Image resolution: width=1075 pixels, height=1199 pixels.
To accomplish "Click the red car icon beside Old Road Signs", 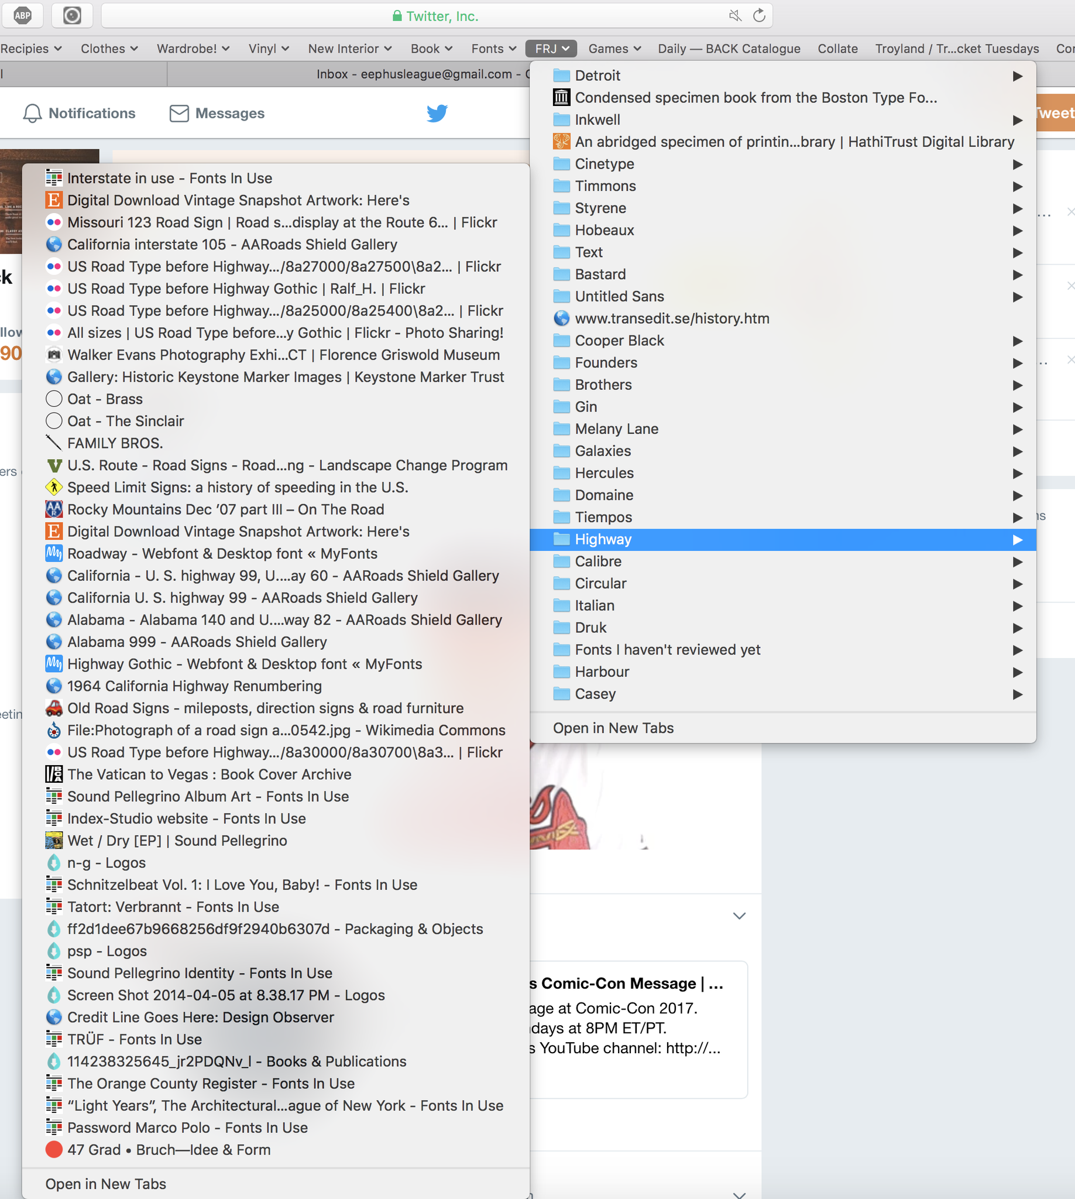I will 54,708.
